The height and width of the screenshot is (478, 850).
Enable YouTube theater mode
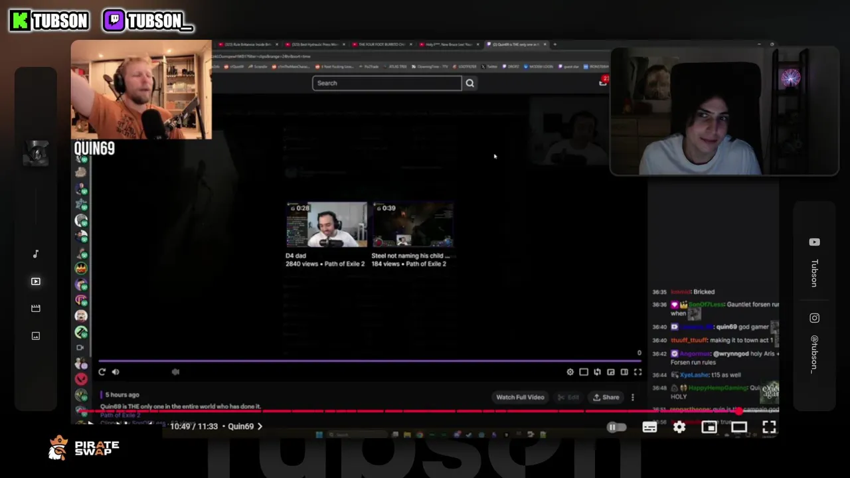739,428
